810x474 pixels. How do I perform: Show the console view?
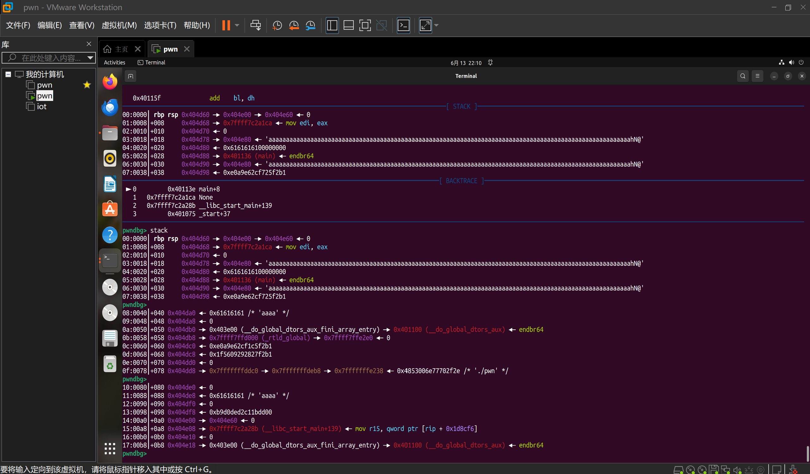point(403,25)
